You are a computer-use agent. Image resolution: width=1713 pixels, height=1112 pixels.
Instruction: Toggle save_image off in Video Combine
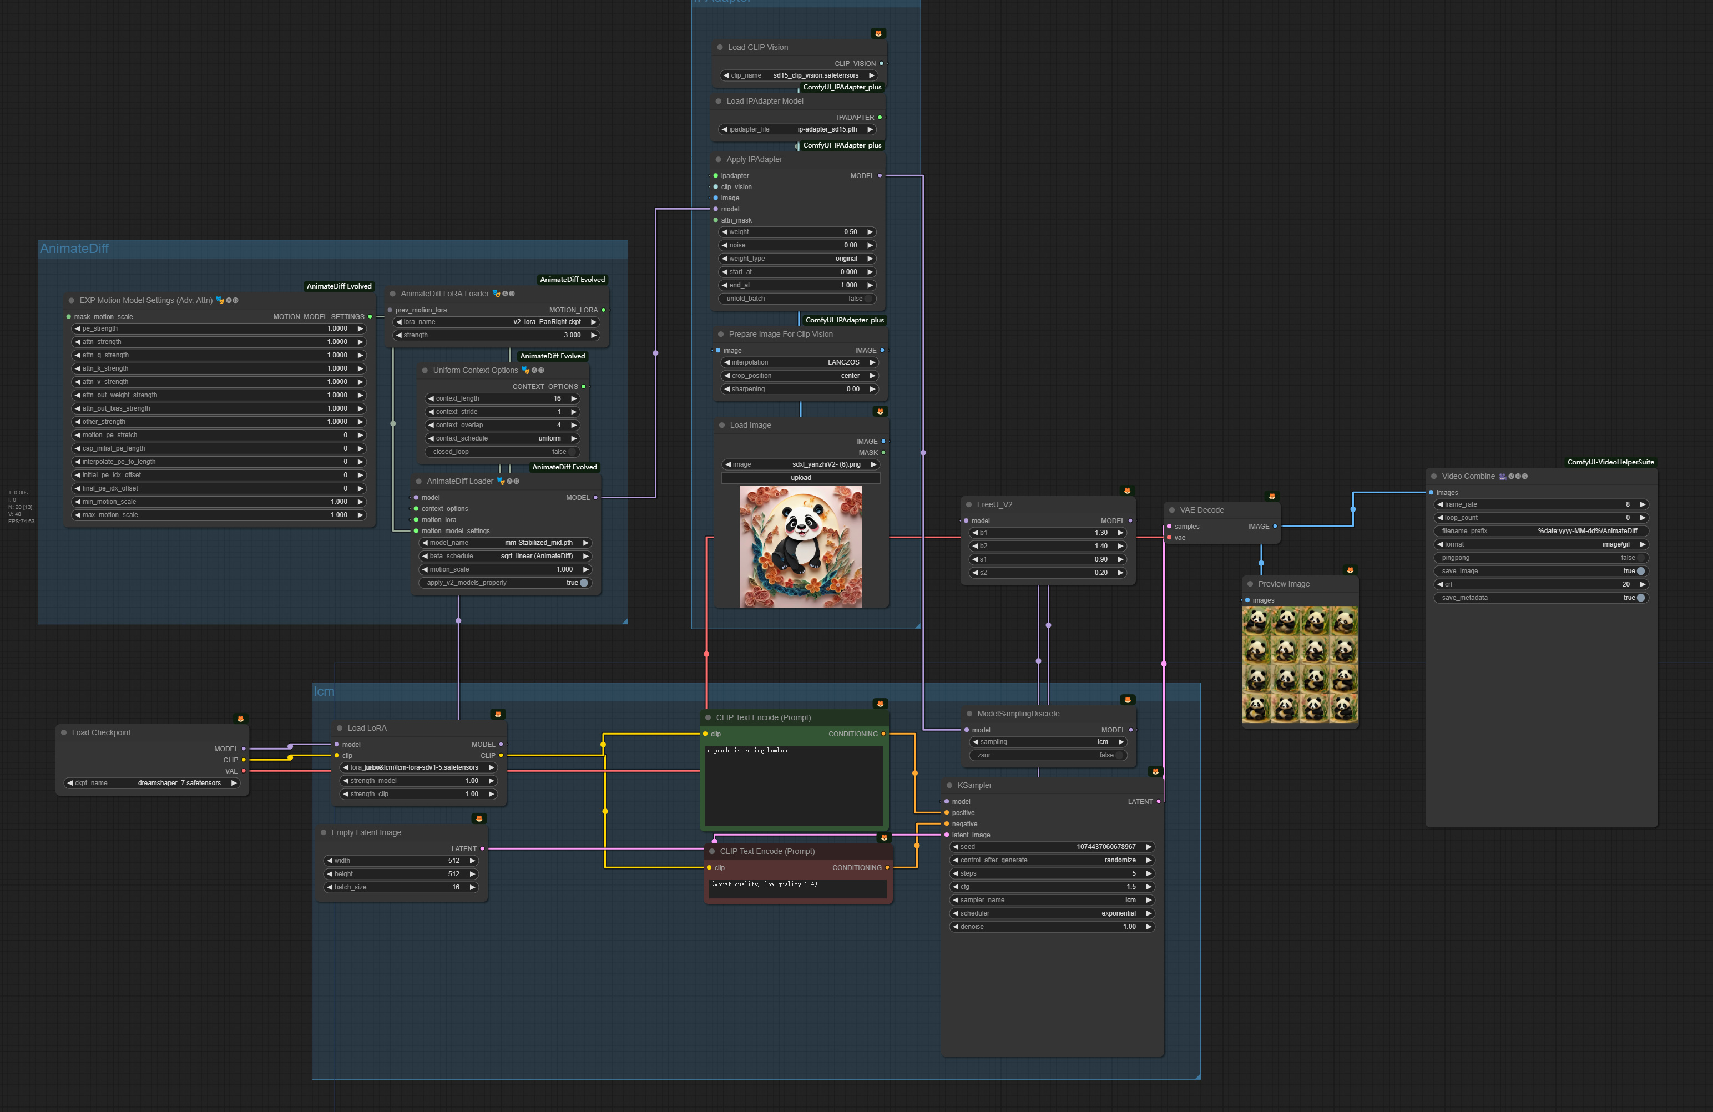(x=1638, y=571)
